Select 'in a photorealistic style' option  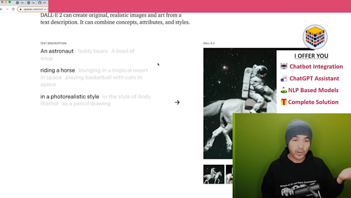[70, 97]
